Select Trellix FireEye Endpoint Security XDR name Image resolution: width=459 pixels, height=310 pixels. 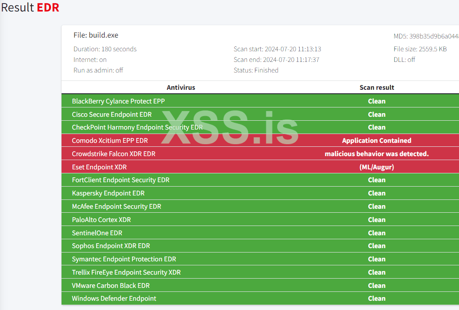127,272
